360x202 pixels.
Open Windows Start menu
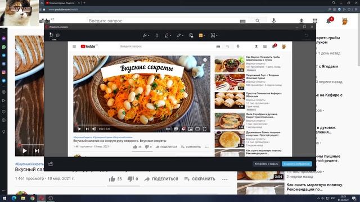click(4, 198)
